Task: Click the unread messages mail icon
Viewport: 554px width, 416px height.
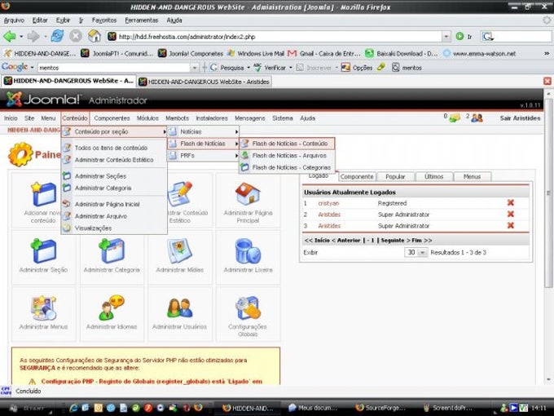Action: point(455,117)
